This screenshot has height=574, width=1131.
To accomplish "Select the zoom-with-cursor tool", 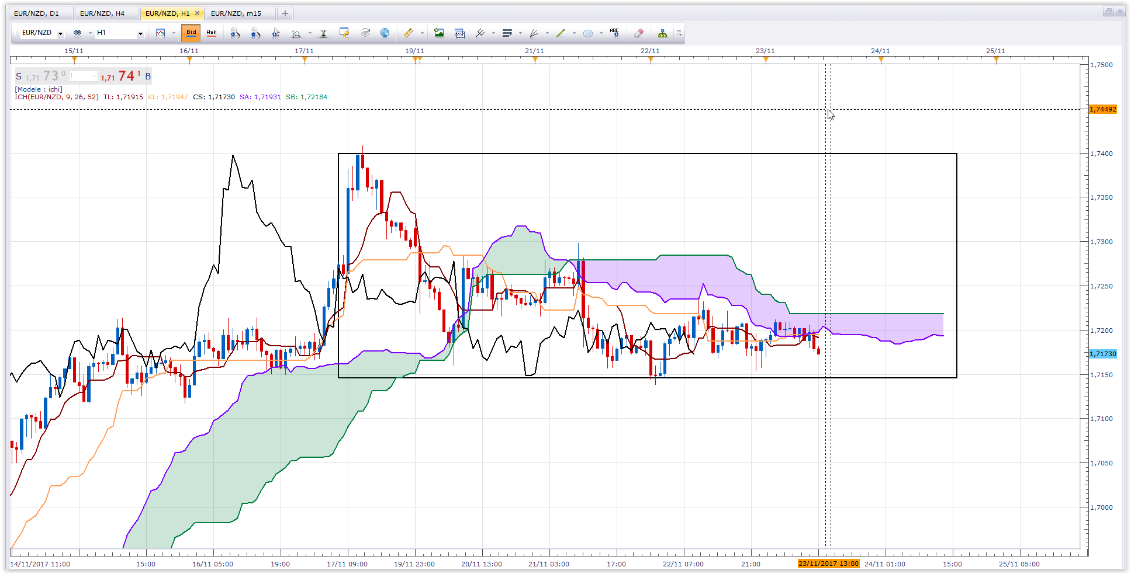I will click(276, 33).
